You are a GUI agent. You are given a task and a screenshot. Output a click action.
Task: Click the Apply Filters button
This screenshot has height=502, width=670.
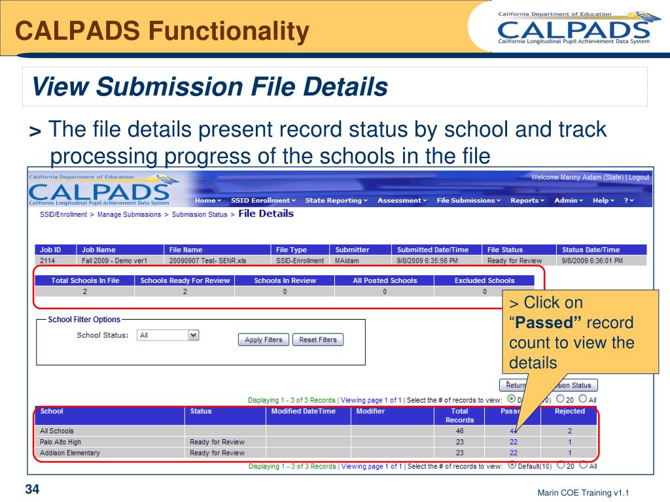[264, 340]
